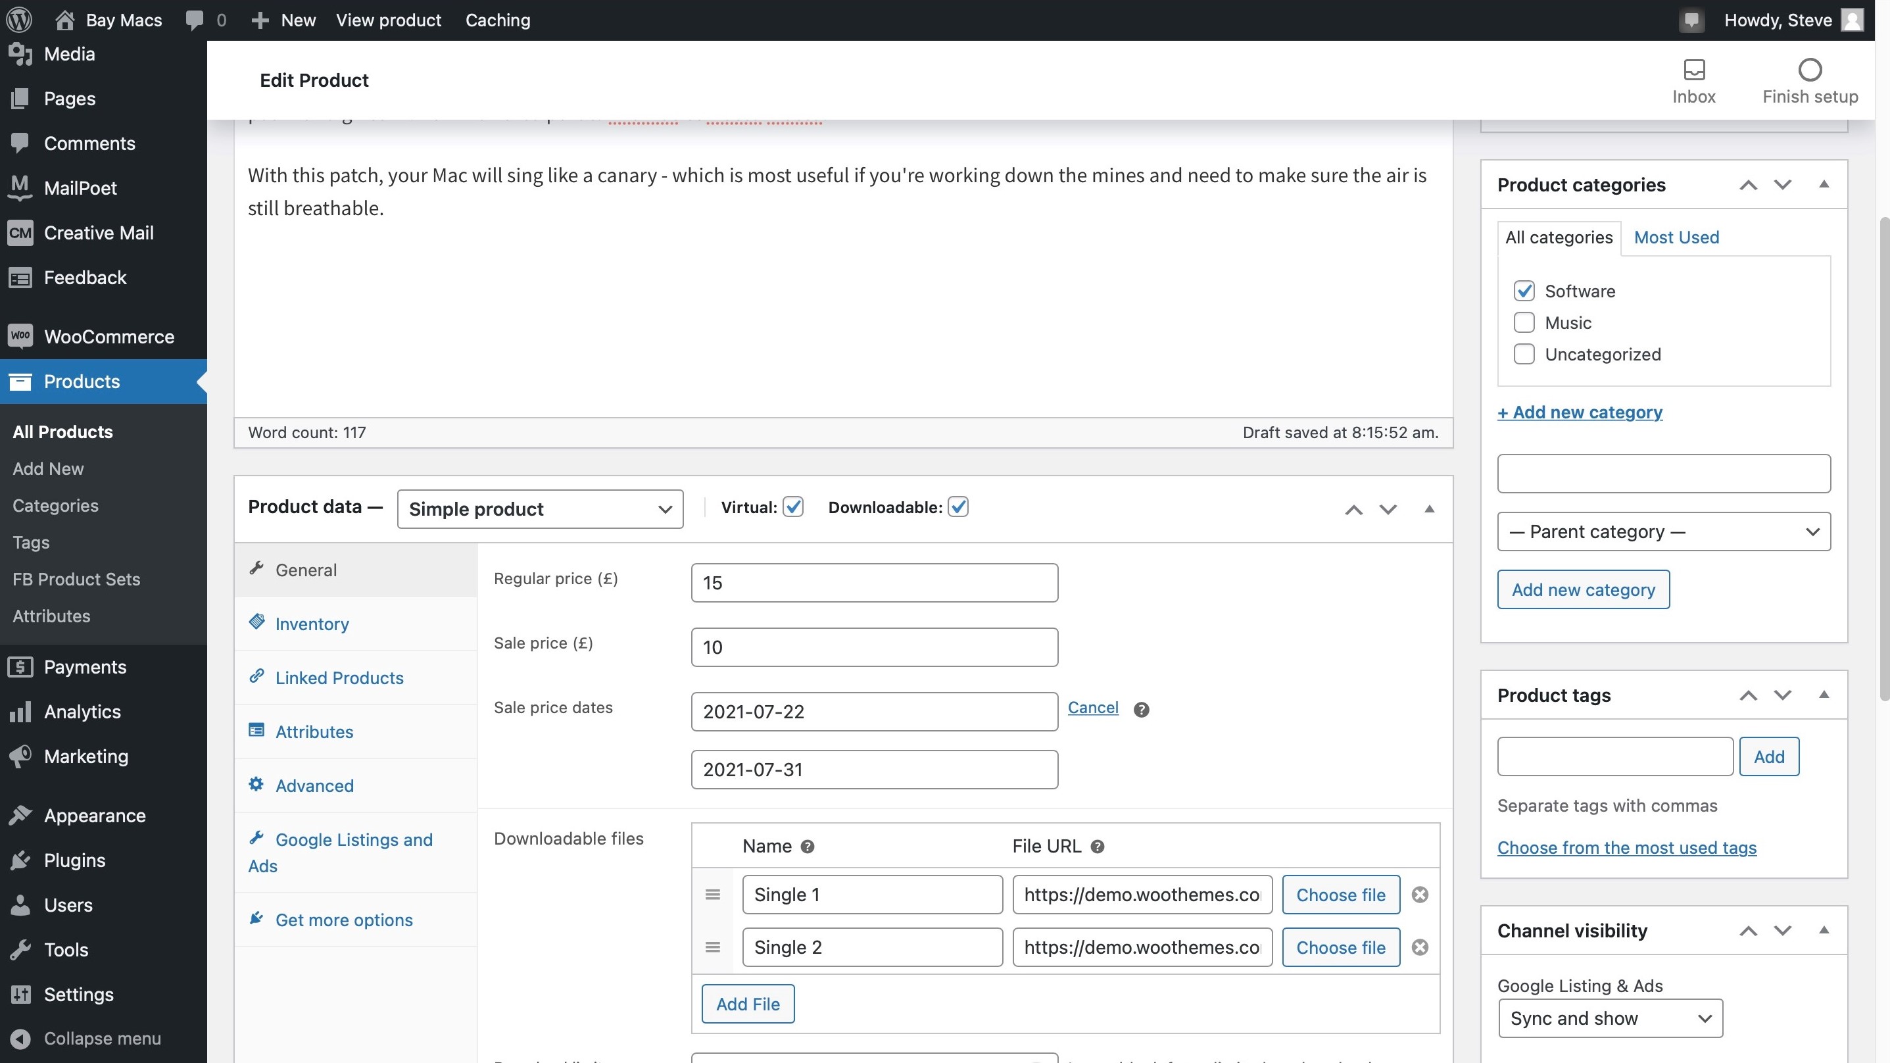Open the Parent category dropdown

[x=1663, y=531]
